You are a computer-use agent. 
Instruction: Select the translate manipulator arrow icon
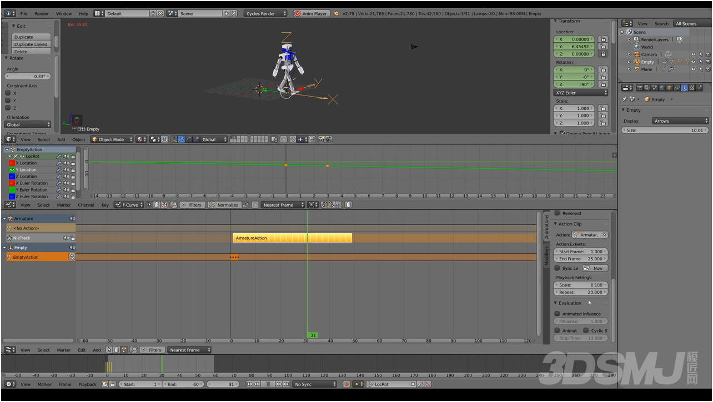181,139
